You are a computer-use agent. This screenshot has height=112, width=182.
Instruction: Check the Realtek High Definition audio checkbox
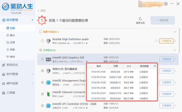click(42, 41)
